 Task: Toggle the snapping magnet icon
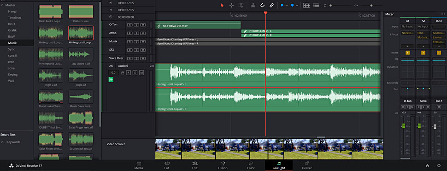262,5
